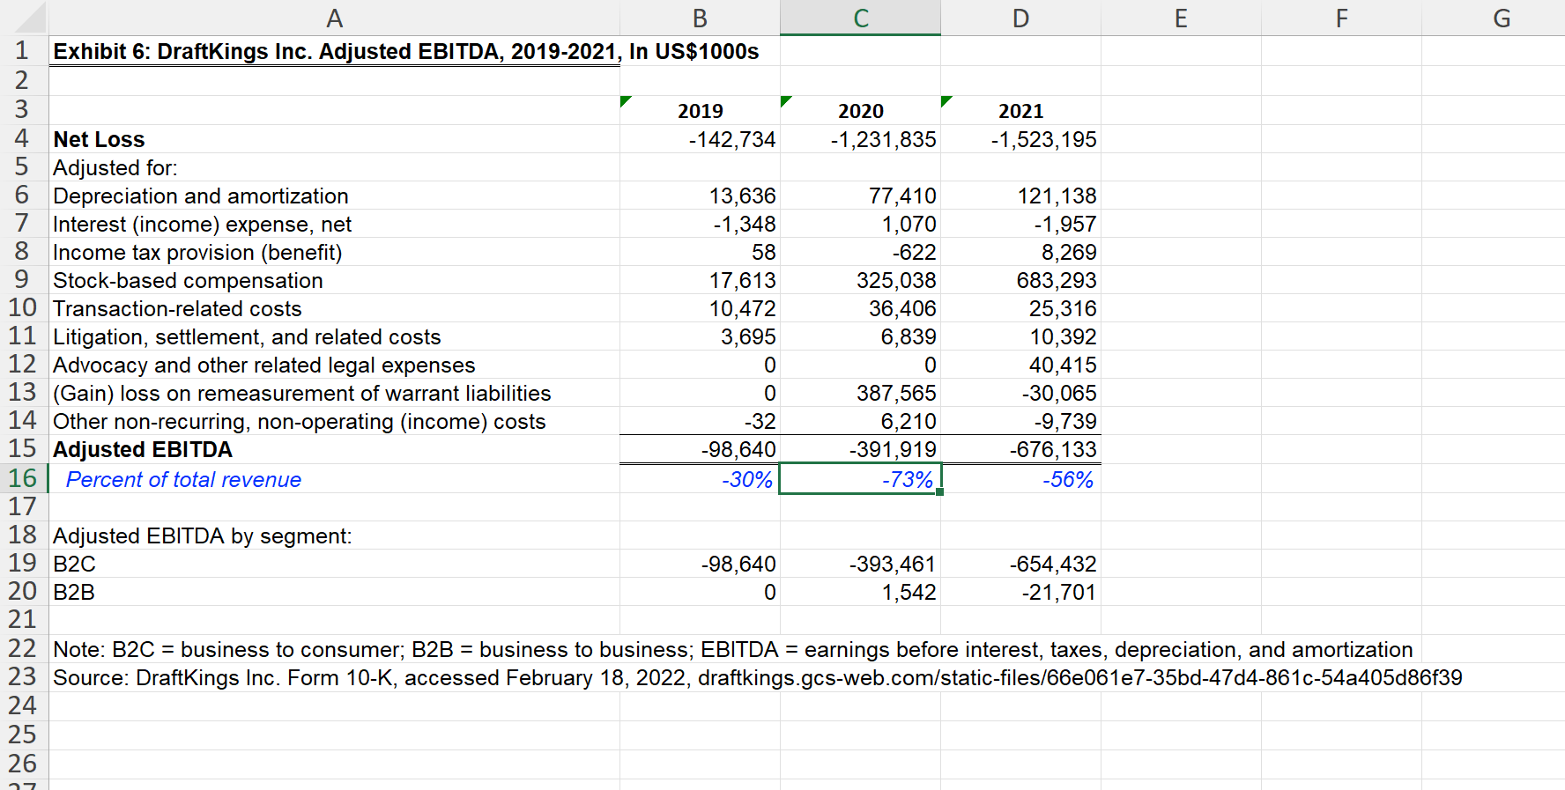The width and height of the screenshot is (1565, 790).
Task: Select depreciation value 77,410
Action: 860,196
